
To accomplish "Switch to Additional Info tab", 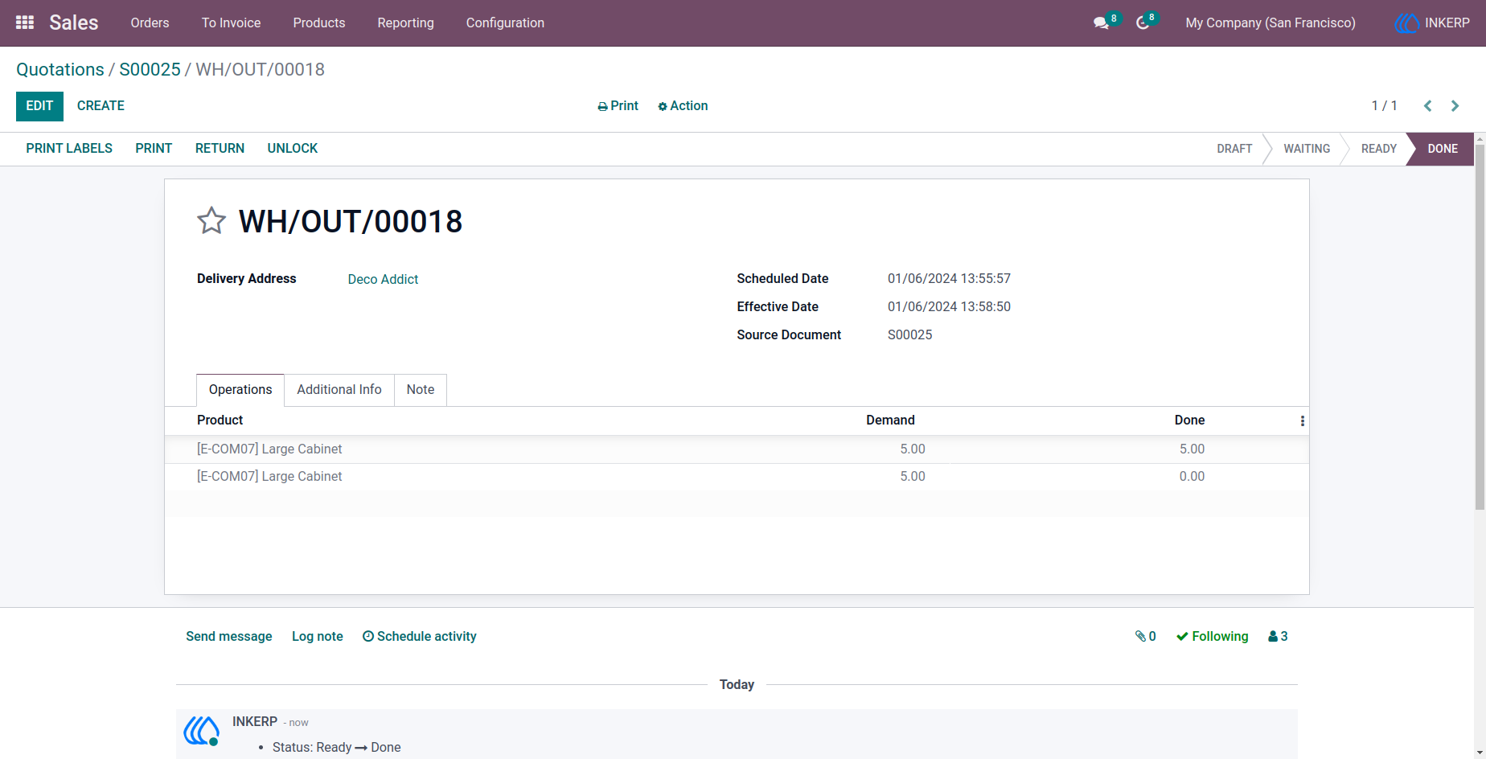I will click(339, 390).
